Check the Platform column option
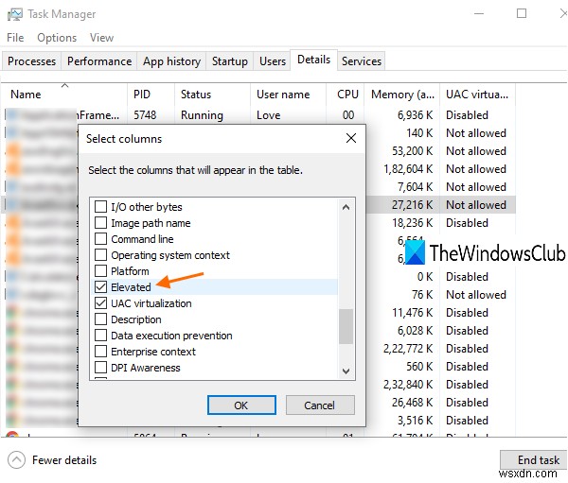568x483 pixels. 100,270
